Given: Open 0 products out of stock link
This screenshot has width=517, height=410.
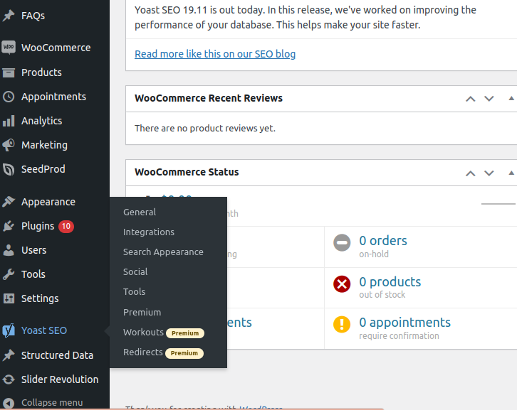Looking at the screenshot, I should click(x=390, y=282).
